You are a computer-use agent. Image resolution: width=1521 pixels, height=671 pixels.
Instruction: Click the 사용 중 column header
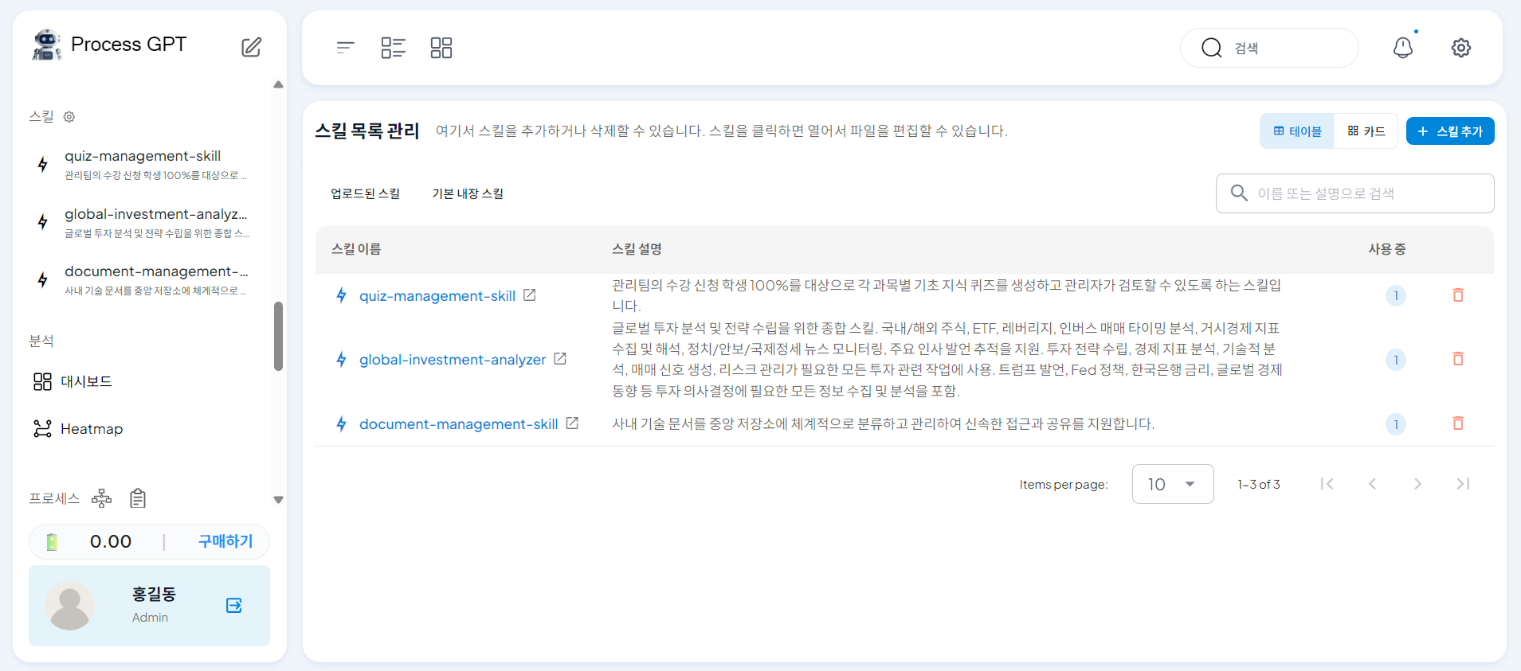click(x=1387, y=249)
